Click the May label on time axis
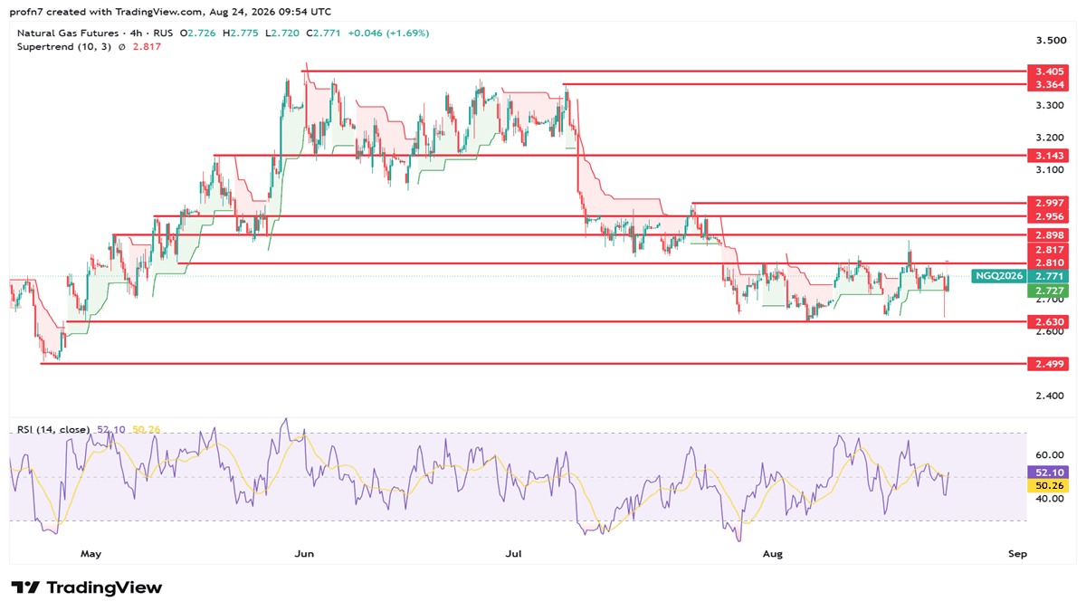 (90, 552)
